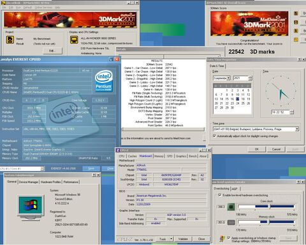
Task: Switch to the SPD tab in CPU-Z
Action: (170, 156)
